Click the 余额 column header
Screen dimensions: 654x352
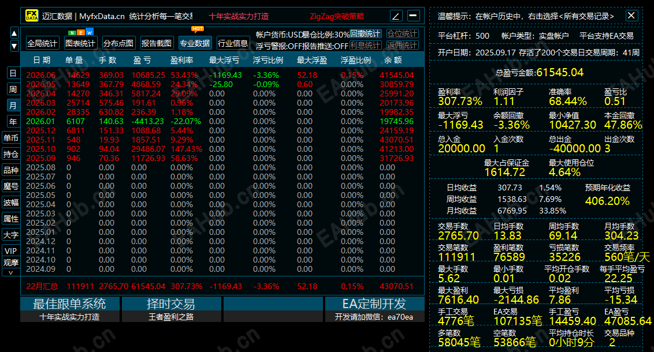393,60
